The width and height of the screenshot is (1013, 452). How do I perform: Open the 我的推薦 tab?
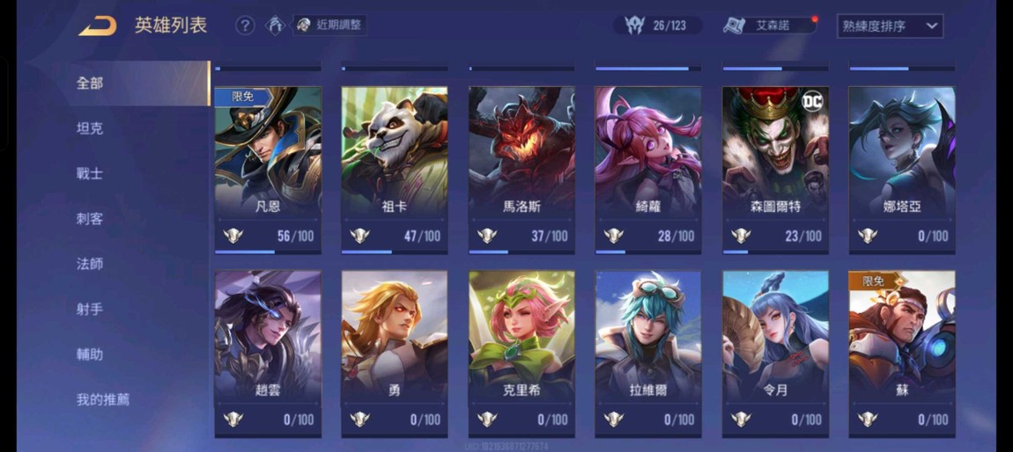coord(103,399)
